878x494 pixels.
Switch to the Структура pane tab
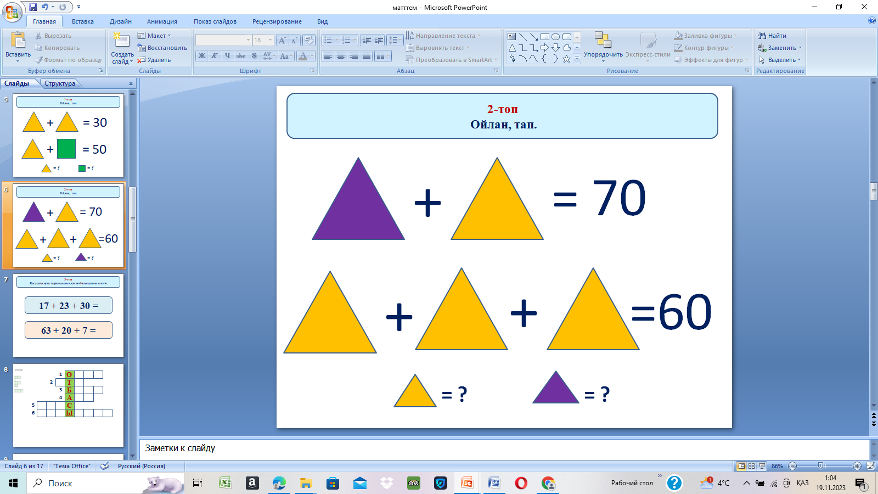point(60,83)
